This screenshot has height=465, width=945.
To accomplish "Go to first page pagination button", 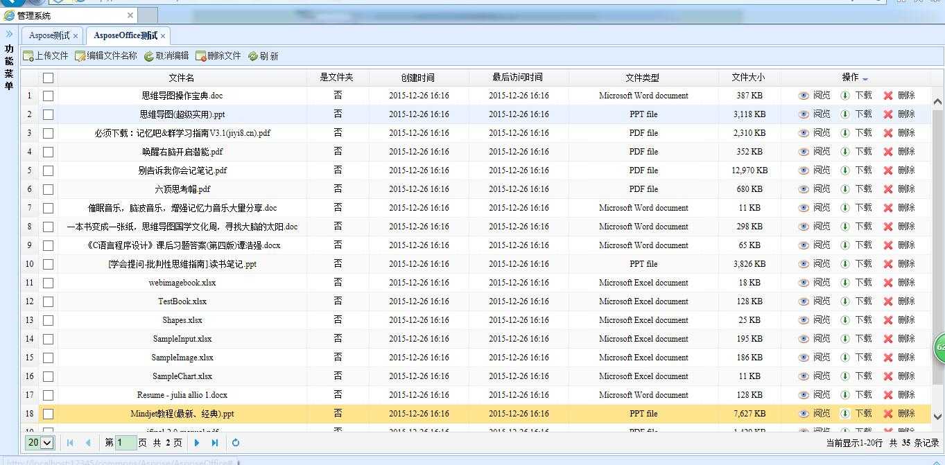I will click(70, 443).
